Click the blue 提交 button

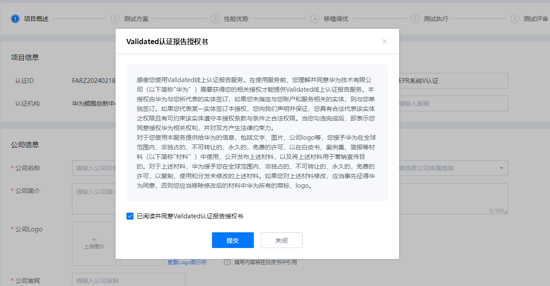tap(233, 240)
